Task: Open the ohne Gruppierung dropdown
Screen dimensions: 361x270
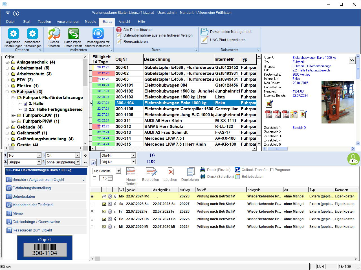Action: point(78,162)
